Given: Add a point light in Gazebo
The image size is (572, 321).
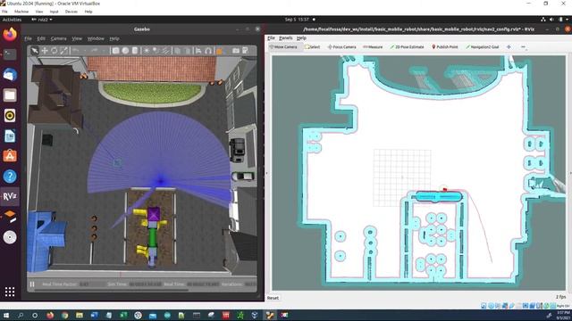Looking at the screenshot, I should tap(147, 51).
